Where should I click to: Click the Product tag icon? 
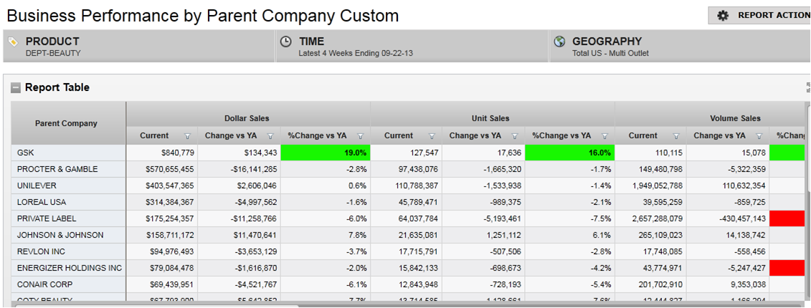(x=13, y=42)
